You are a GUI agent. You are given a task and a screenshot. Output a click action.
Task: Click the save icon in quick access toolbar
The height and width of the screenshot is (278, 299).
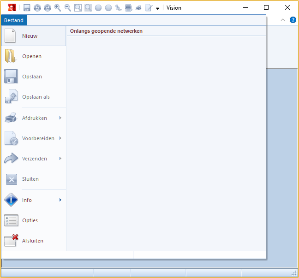pos(27,8)
